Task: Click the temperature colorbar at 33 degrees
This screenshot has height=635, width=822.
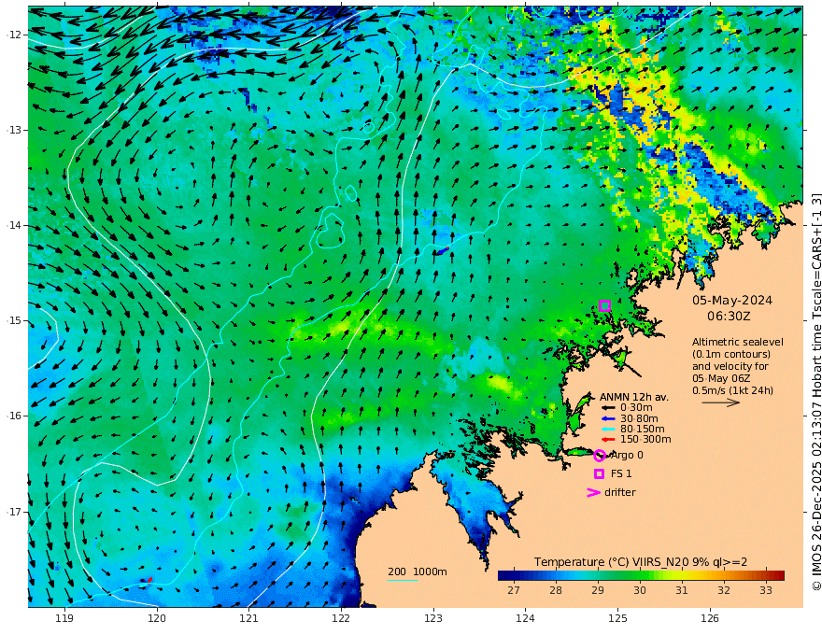Action: click(x=766, y=575)
